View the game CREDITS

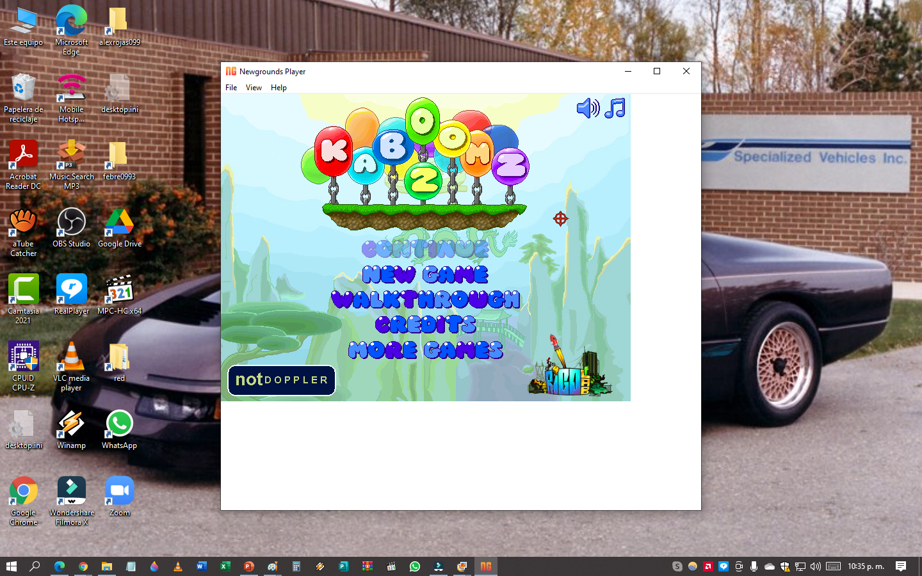click(x=426, y=324)
